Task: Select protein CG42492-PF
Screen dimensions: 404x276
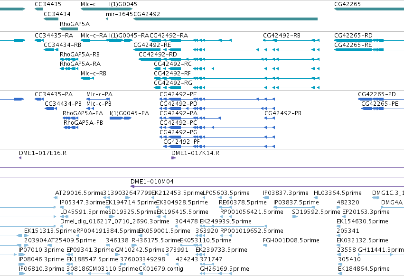Action: (x=219, y=147)
